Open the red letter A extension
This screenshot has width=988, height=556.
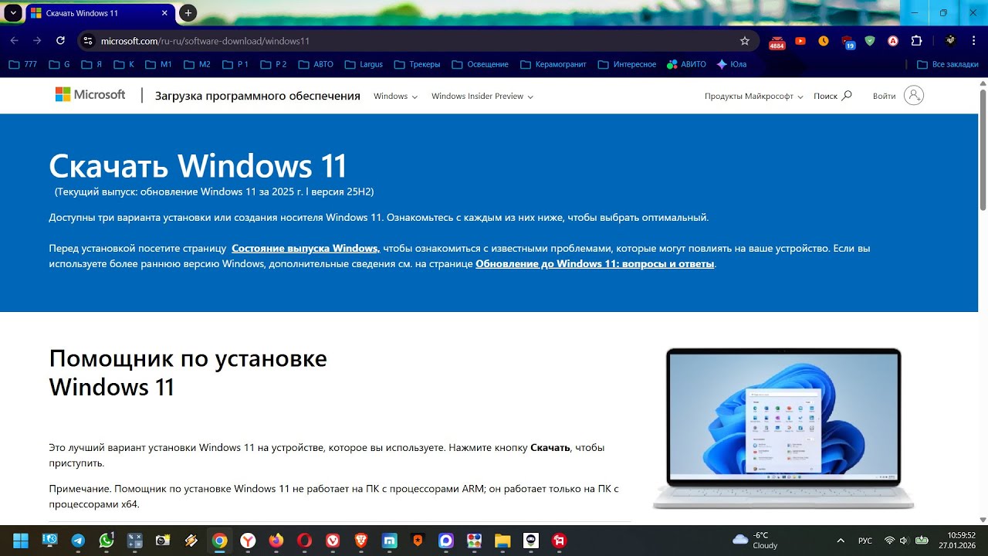pos(893,41)
